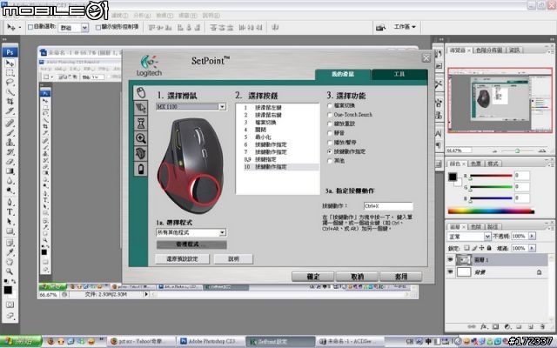Switch to the SetPoint 工具 tab
Image resolution: width=557 pixels, height=348 pixels.
click(399, 74)
